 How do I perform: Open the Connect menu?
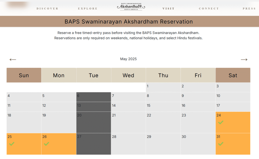209,9
